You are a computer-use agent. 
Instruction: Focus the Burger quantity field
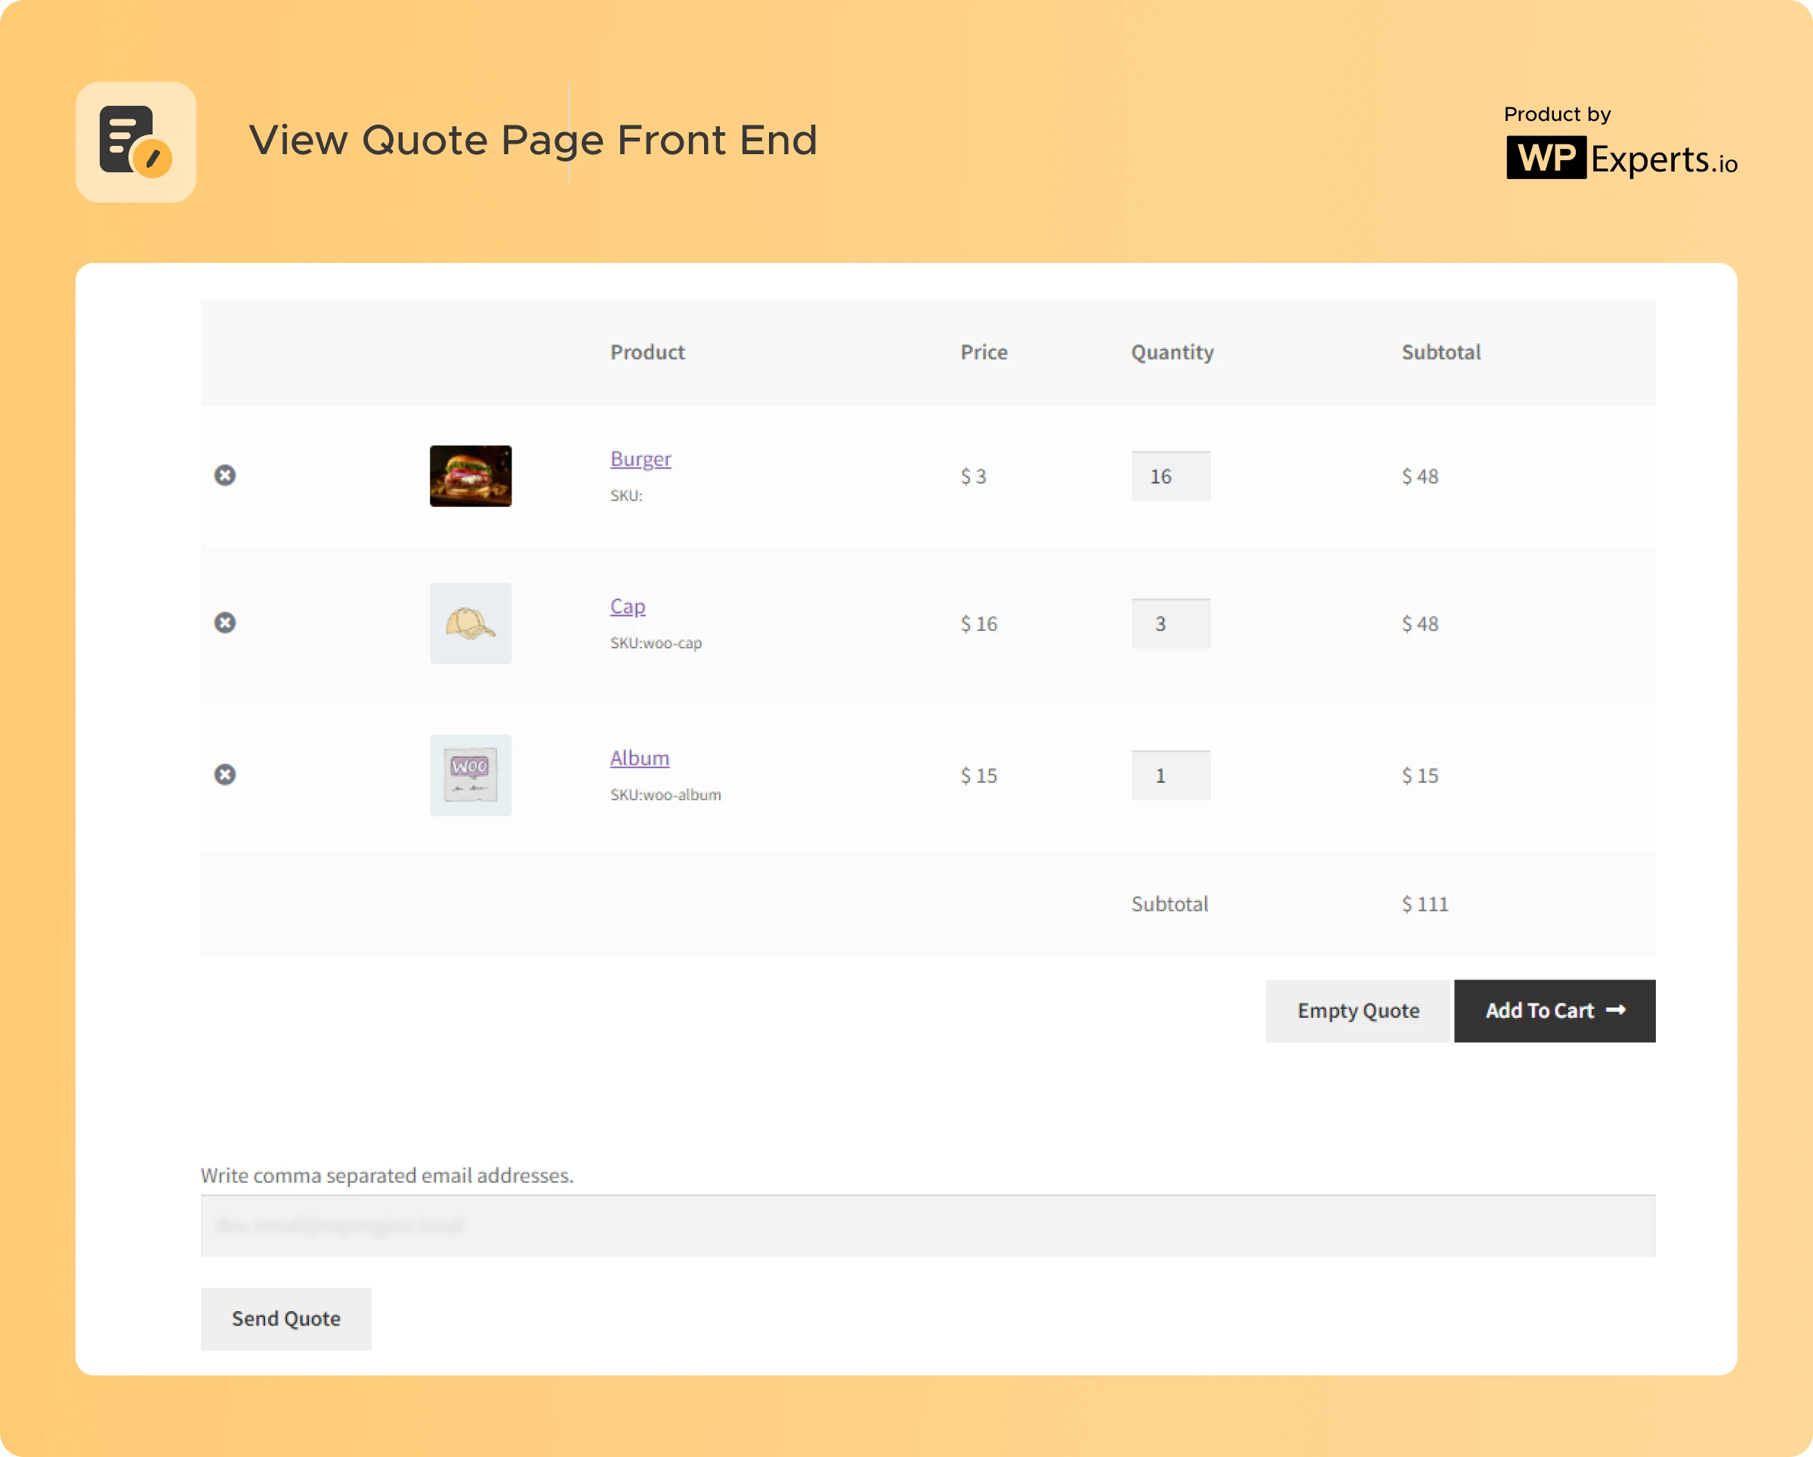pos(1171,476)
